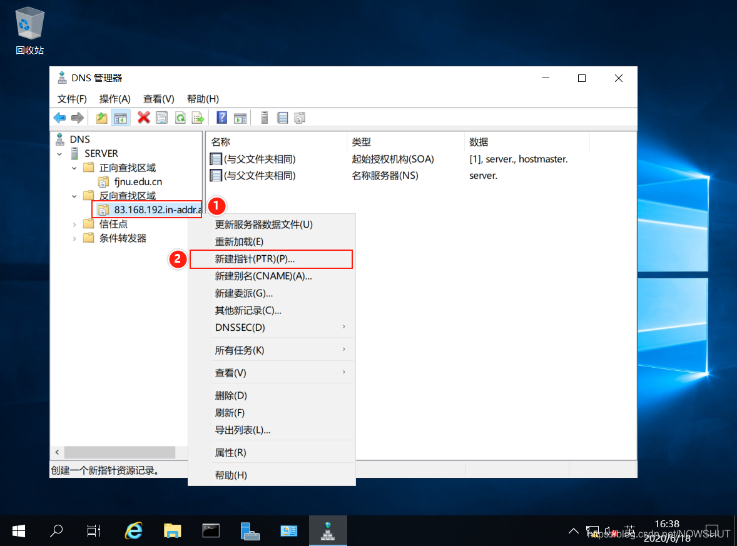Open properties via toolbar icon
This screenshot has height=546, width=737.
[162, 118]
